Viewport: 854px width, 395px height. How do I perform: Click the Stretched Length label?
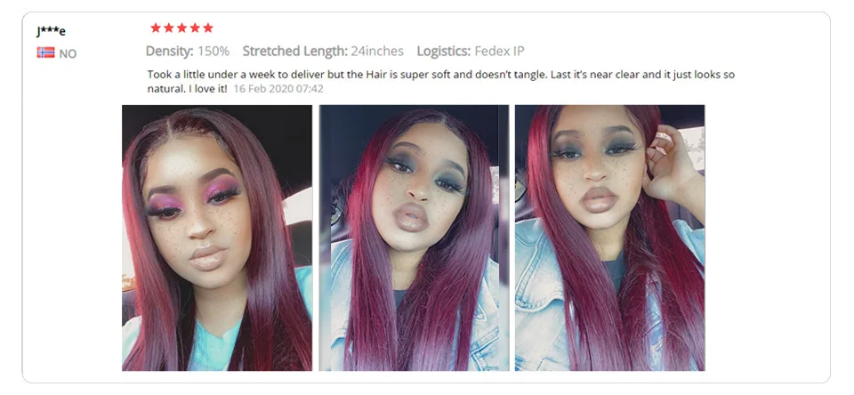click(x=295, y=52)
